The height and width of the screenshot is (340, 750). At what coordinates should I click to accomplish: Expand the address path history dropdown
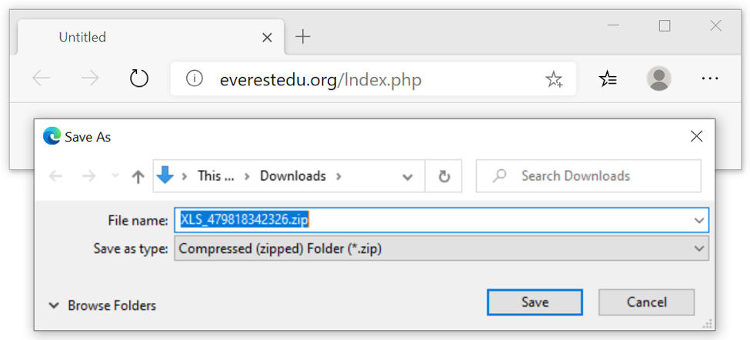click(x=408, y=176)
